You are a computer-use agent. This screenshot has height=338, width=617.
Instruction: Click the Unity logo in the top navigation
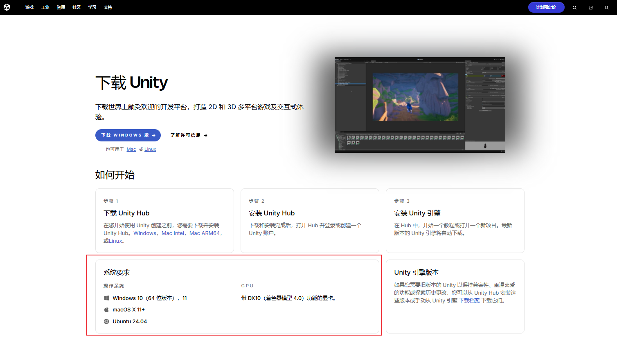(7, 7)
